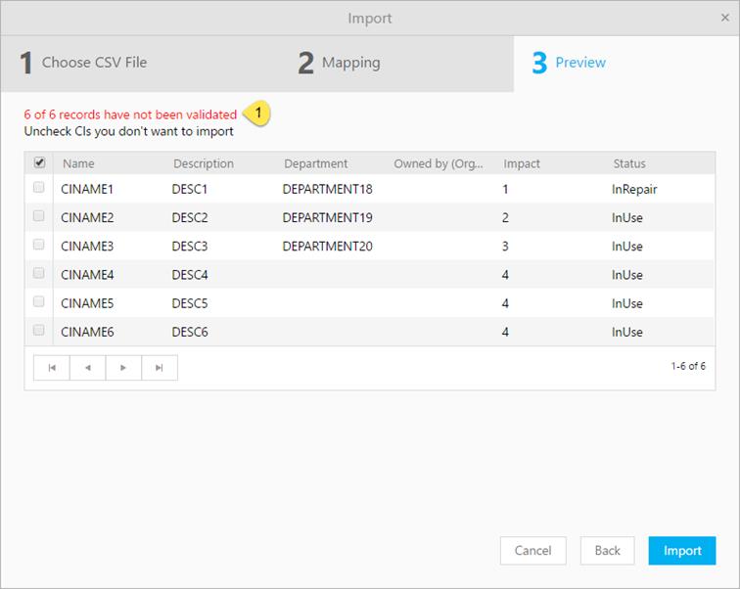Click the Cancel button
740x589 pixels.
[x=532, y=550]
